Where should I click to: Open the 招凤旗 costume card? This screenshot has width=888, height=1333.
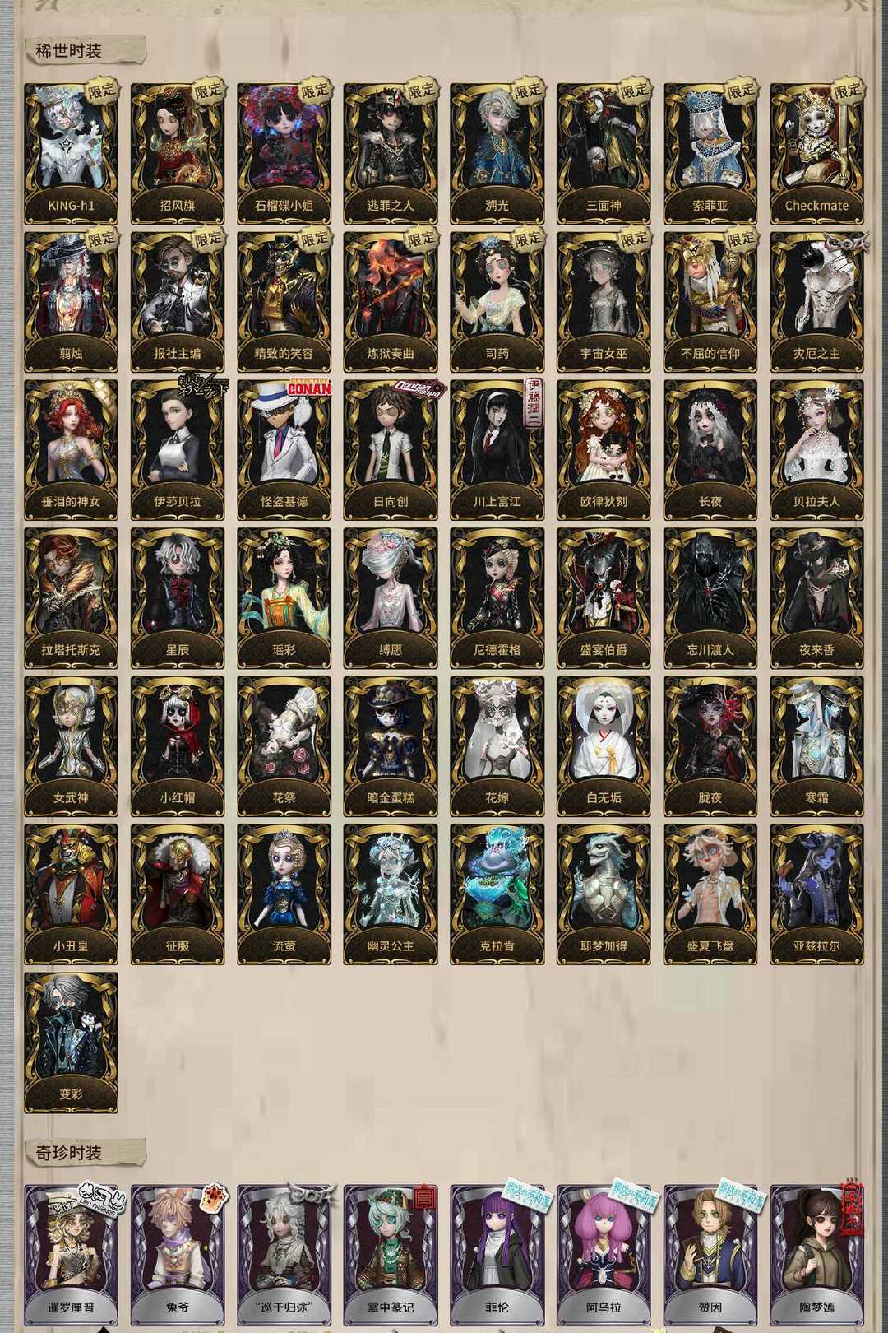(178, 154)
